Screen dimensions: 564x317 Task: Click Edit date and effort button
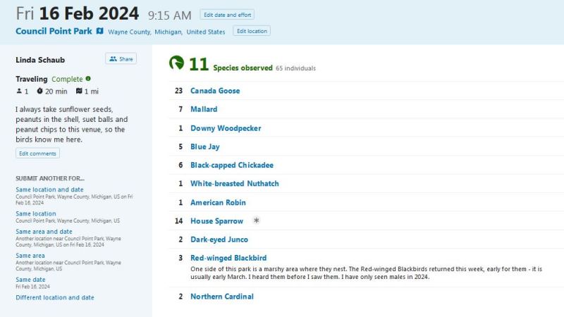pos(227,15)
